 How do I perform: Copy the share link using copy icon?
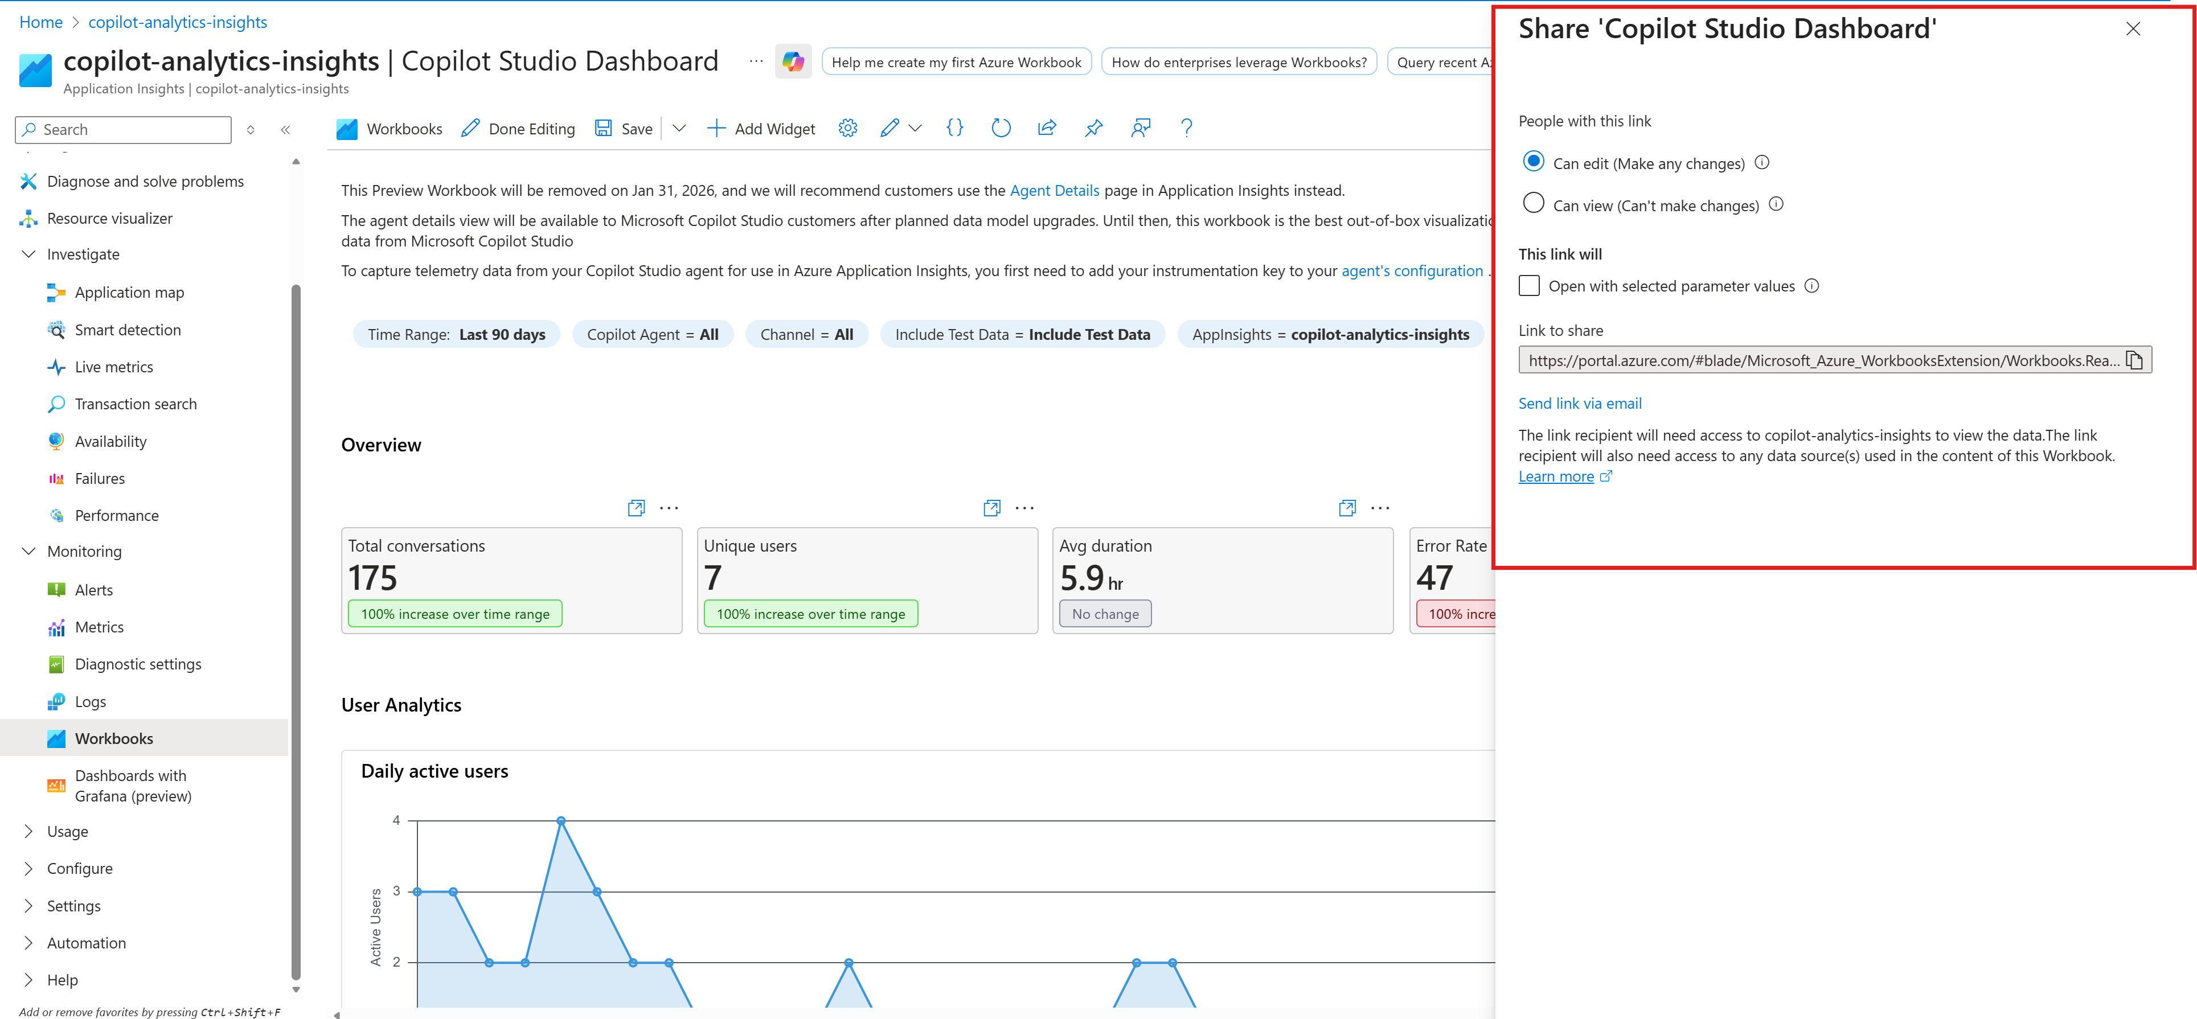click(2135, 359)
